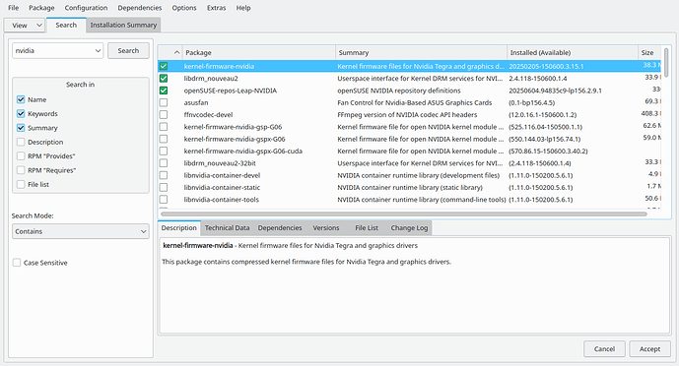The image size is (679, 366).
Task: Open the Help menu
Action: [243, 8]
